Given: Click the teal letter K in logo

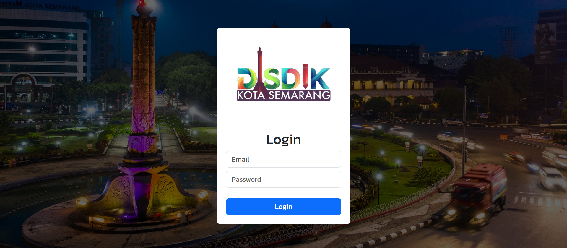Looking at the screenshot, I should point(320,79).
